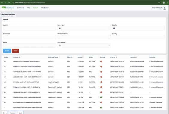169x114 pixels.
Task: Click the AMOUNT column header
Action: pyautogui.click(x=80, y=57)
